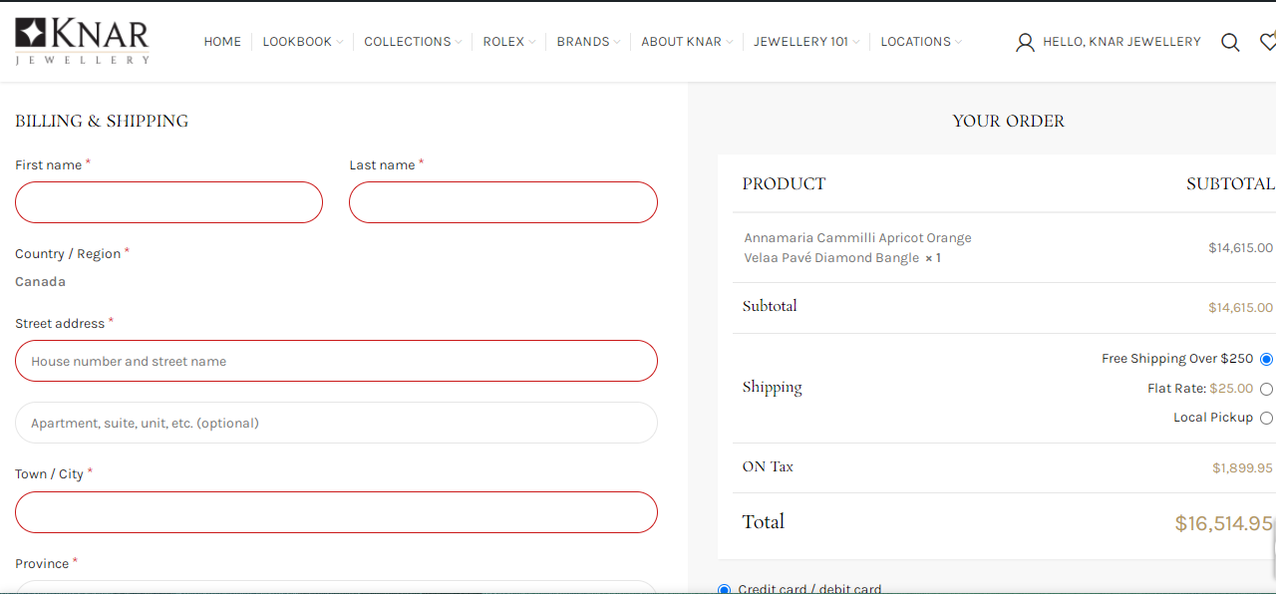Click into the First name field
1276x594 pixels.
click(168, 202)
